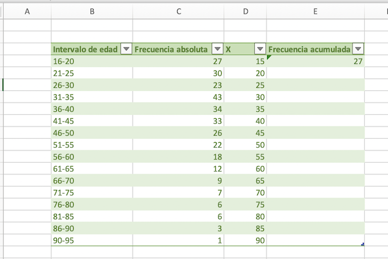This screenshot has height=259, width=388.
Task: Select the Frecuencia acumulada cell showing 27
Action: pyautogui.click(x=316, y=61)
